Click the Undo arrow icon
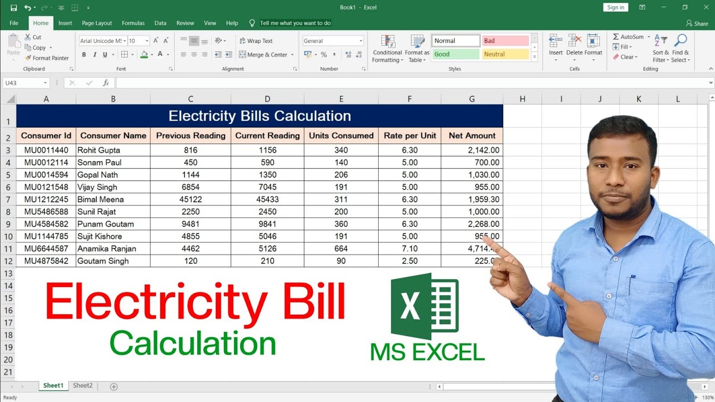Image resolution: width=715 pixels, height=402 pixels. pyautogui.click(x=27, y=8)
